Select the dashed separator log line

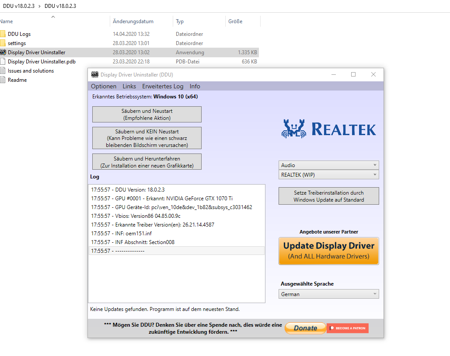coord(177,251)
